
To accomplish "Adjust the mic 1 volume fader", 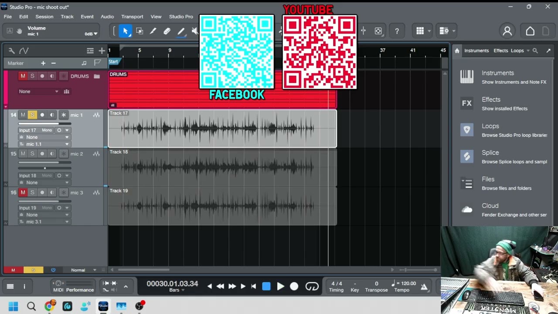I will point(44,124).
